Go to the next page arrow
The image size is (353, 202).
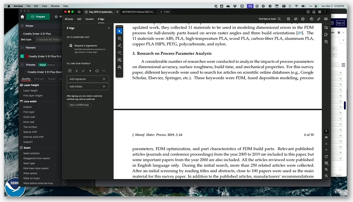tap(326, 150)
